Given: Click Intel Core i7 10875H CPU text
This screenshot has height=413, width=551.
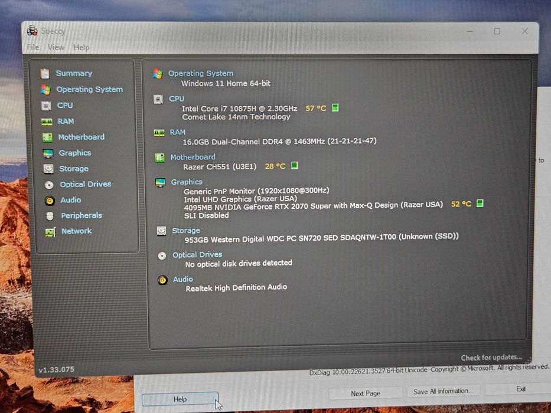Looking at the screenshot, I should [239, 109].
